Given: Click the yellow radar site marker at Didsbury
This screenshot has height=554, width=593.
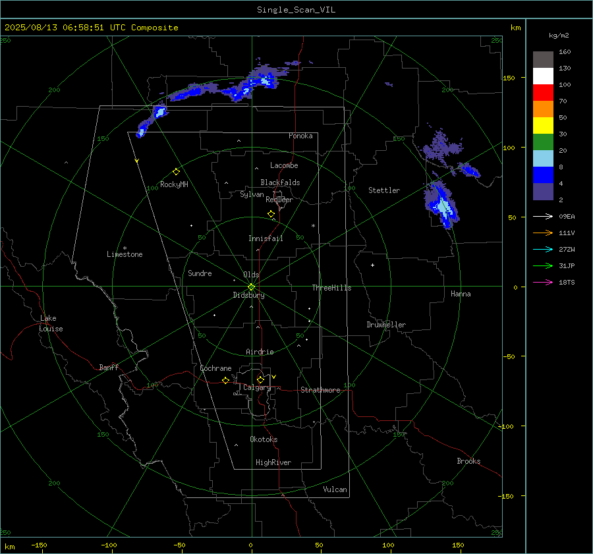Looking at the screenshot, I should tap(252, 287).
